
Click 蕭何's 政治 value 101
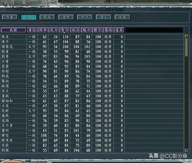(76, 130)
